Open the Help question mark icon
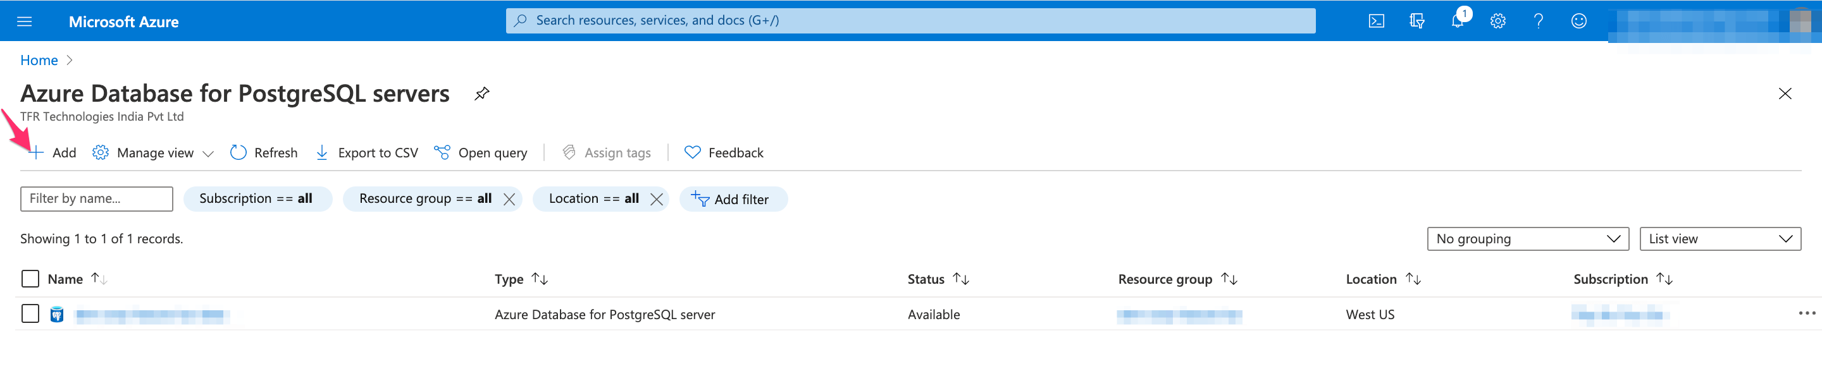 (x=1538, y=21)
